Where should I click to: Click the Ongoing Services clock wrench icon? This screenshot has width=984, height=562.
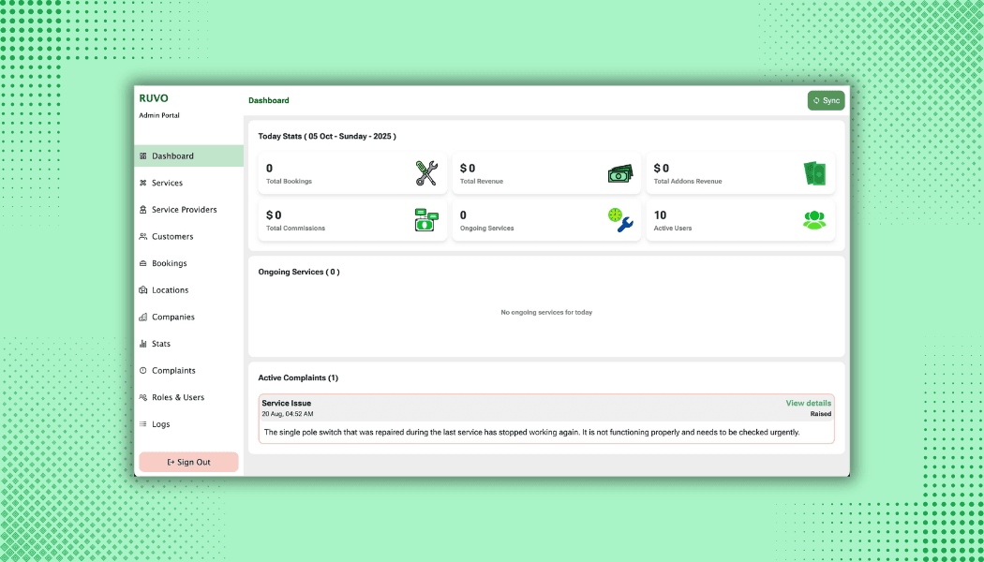pos(620,220)
